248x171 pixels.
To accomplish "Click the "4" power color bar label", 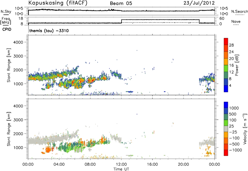I will click(x=230, y=85).
